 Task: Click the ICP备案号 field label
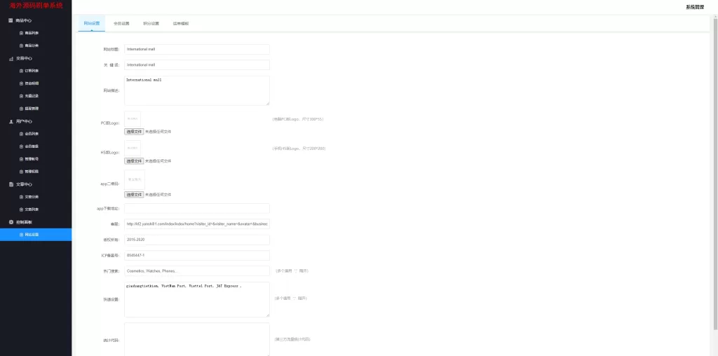click(110, 255)
